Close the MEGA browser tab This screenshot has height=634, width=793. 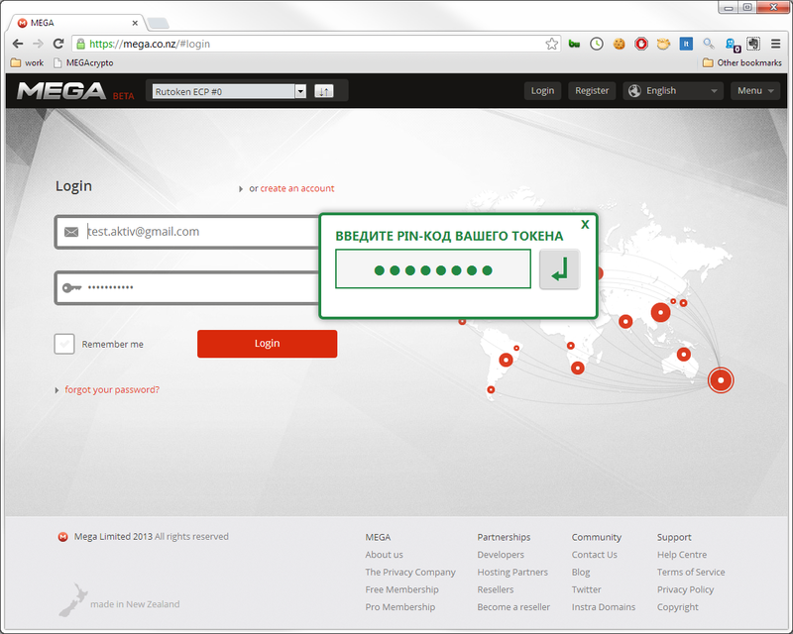[x=135, y=23]
